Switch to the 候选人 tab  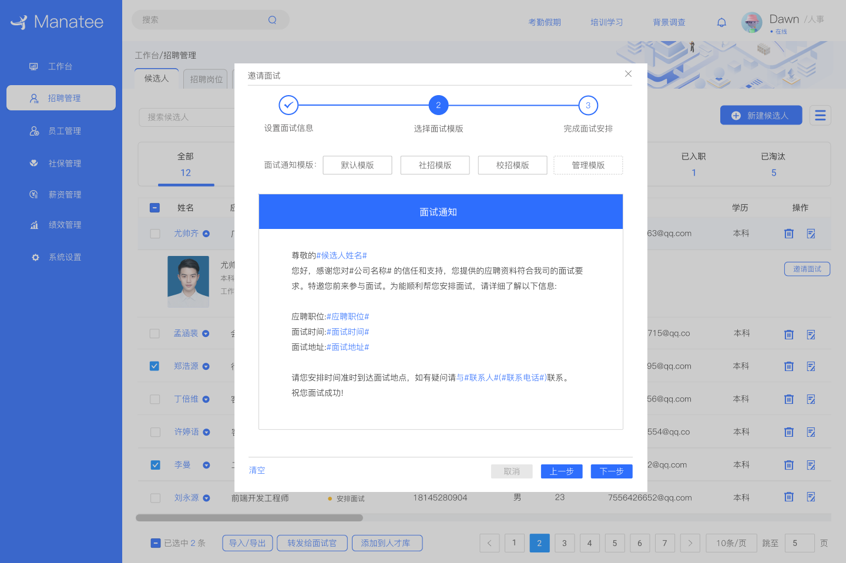coord(156,78)
